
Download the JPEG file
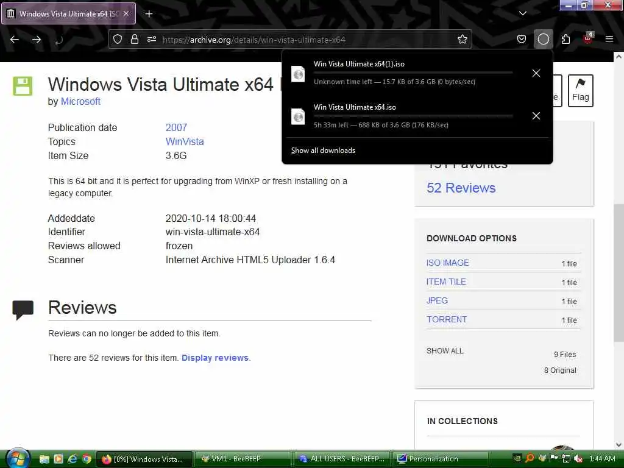point(437,300)
